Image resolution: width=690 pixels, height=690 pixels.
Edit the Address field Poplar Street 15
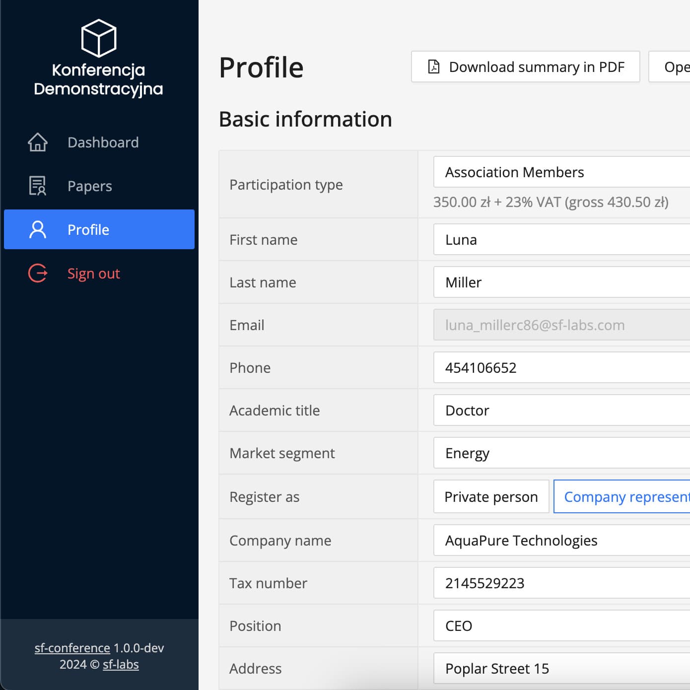click(562, 669)
